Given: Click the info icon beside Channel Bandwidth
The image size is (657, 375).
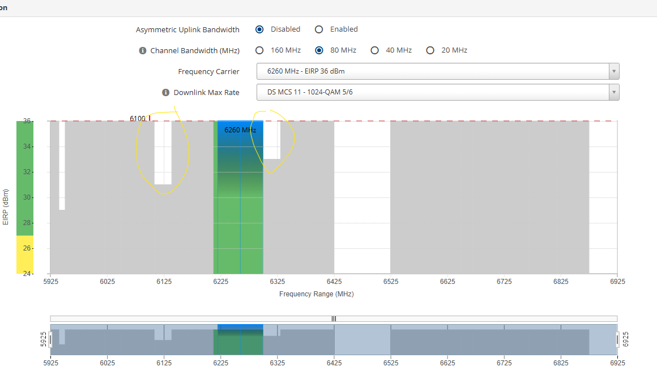Looking at the screenshot, I should click(x=143, y=50).
